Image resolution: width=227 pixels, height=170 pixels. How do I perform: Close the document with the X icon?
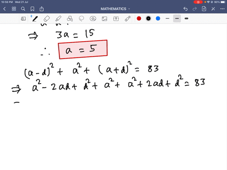point(213,9)
